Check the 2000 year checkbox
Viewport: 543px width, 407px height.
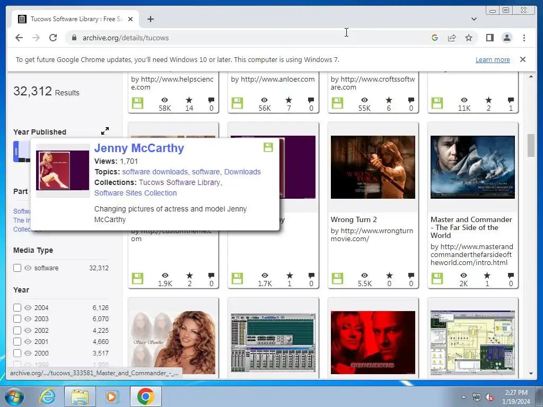click(17, 353)
